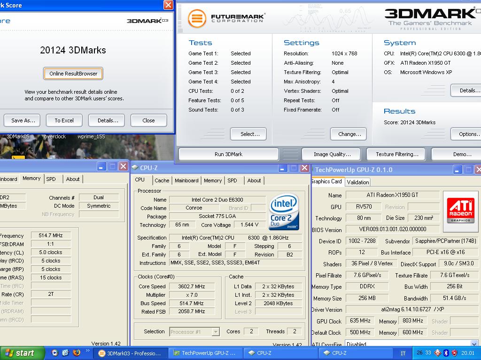Click the 20124 3DMarks score text

73,50
